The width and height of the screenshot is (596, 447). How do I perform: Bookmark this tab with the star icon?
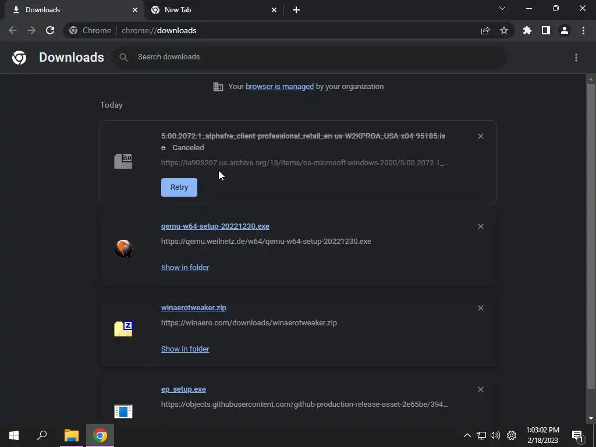point(504,30)
